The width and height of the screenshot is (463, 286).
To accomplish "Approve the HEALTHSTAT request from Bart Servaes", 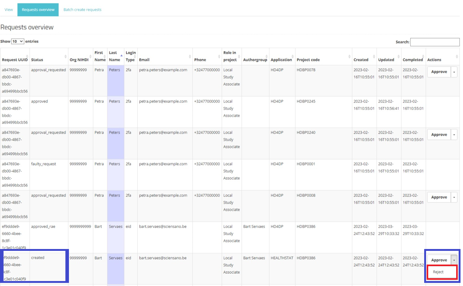I will [x=439, y=260].
